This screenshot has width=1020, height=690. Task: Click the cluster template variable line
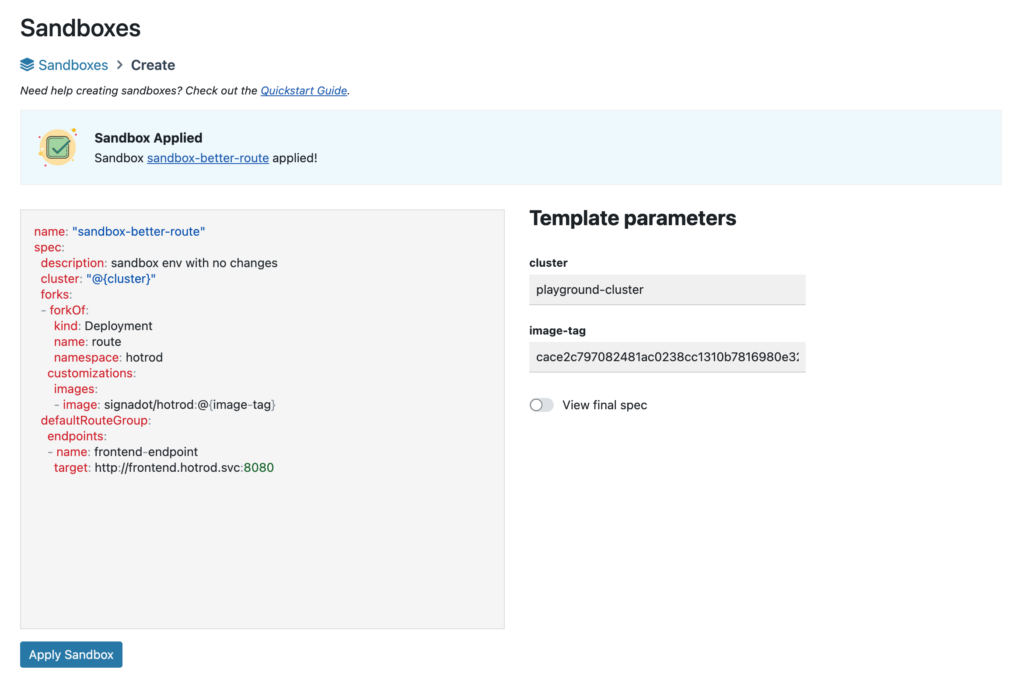98,279
